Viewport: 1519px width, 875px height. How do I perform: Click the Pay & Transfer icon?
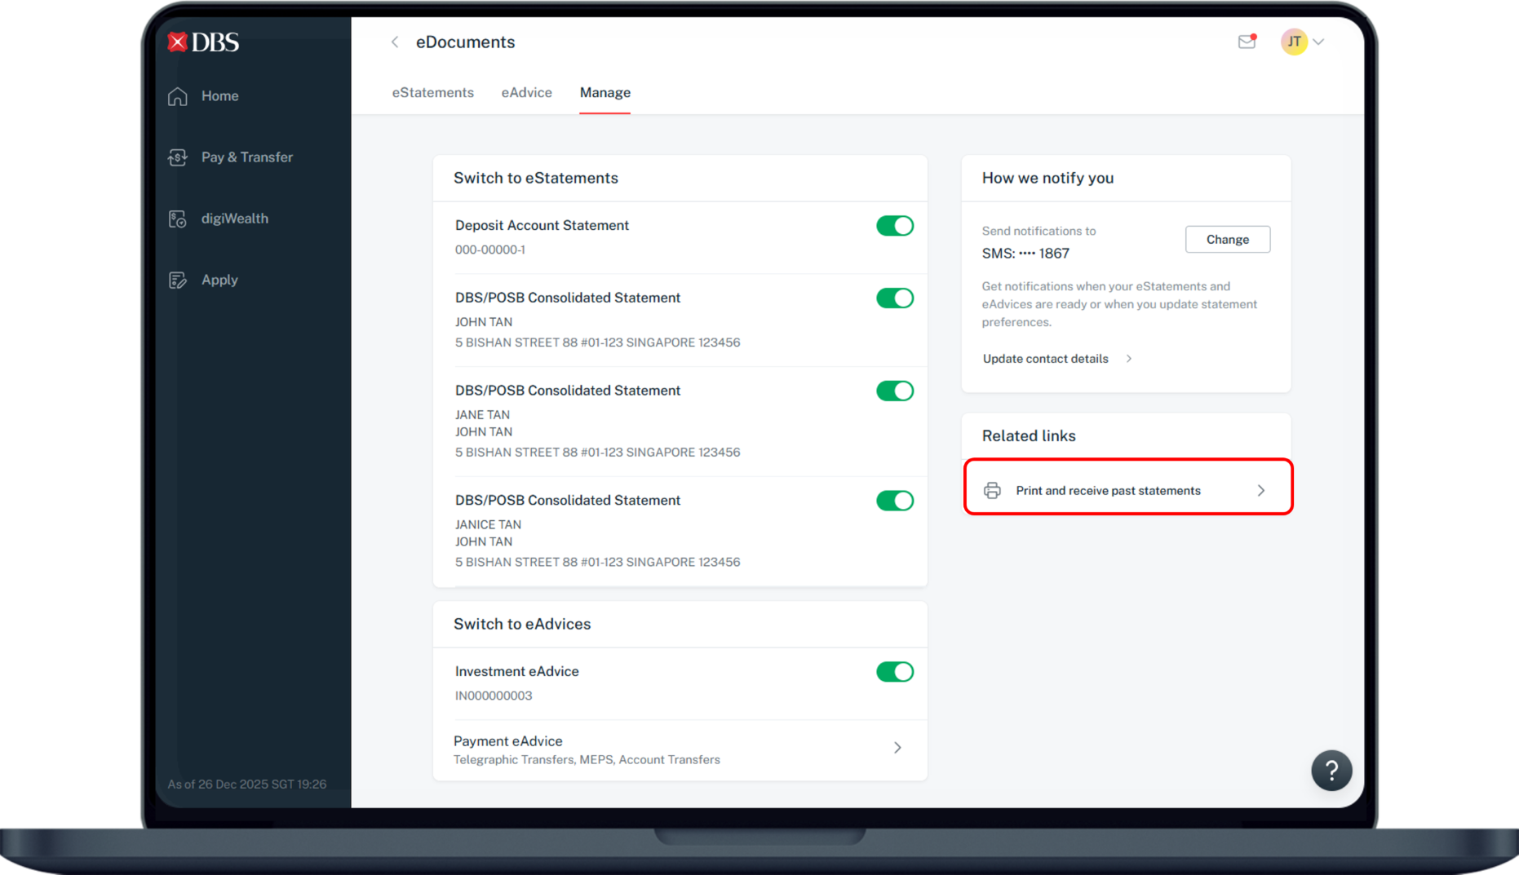pyautogui.click(x=178, y=157)
